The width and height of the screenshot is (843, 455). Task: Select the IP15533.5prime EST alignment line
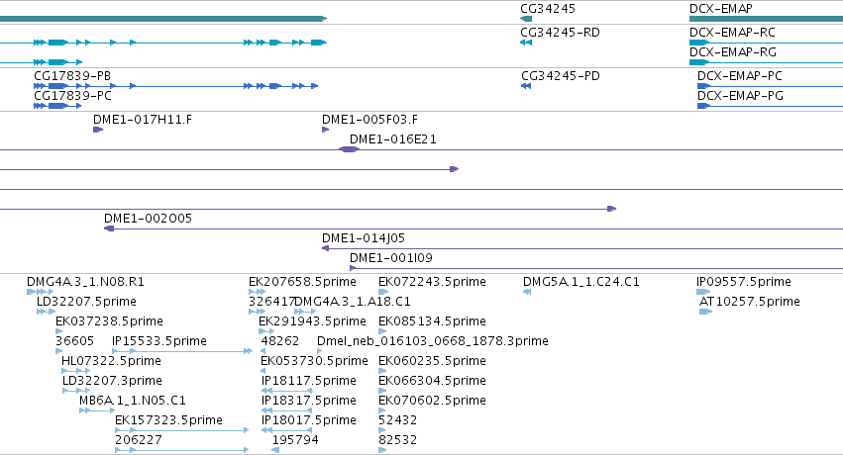(181, 351)
